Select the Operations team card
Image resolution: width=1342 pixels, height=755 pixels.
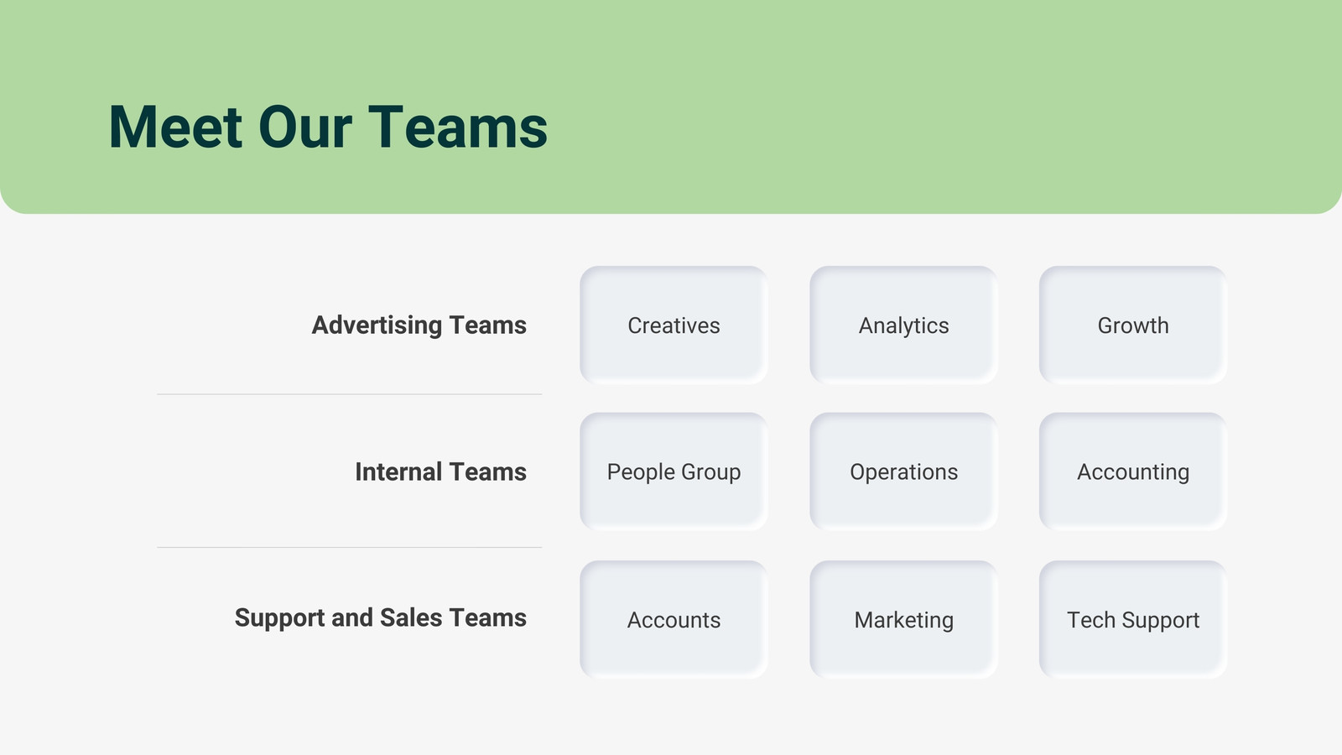click(903, 471)
